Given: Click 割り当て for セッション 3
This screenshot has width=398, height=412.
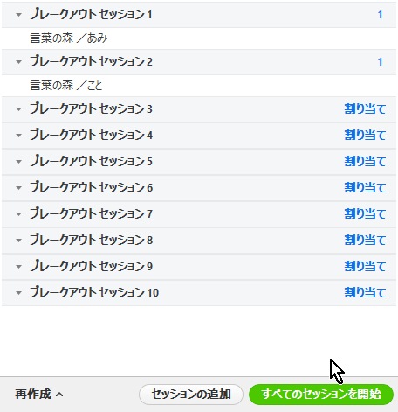Looking at the screenshot, I should [x=365, y=109].
